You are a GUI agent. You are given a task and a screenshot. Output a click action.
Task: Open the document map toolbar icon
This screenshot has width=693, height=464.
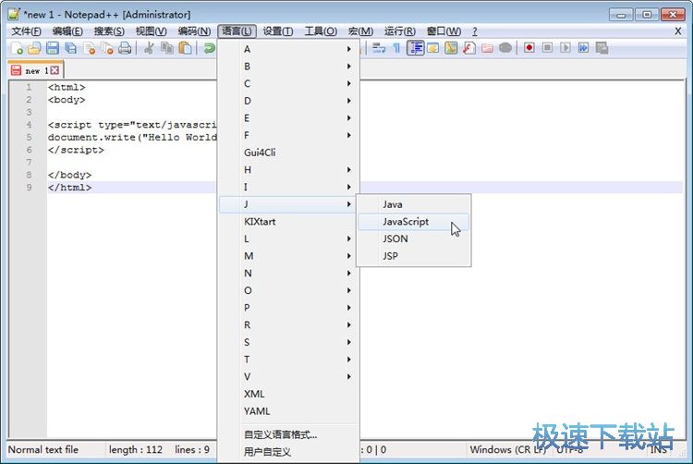click(x=451, y=48)
